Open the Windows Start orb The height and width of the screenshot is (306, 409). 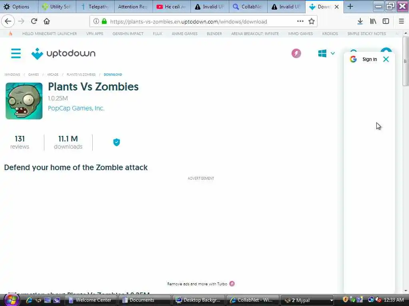point(11,300)
